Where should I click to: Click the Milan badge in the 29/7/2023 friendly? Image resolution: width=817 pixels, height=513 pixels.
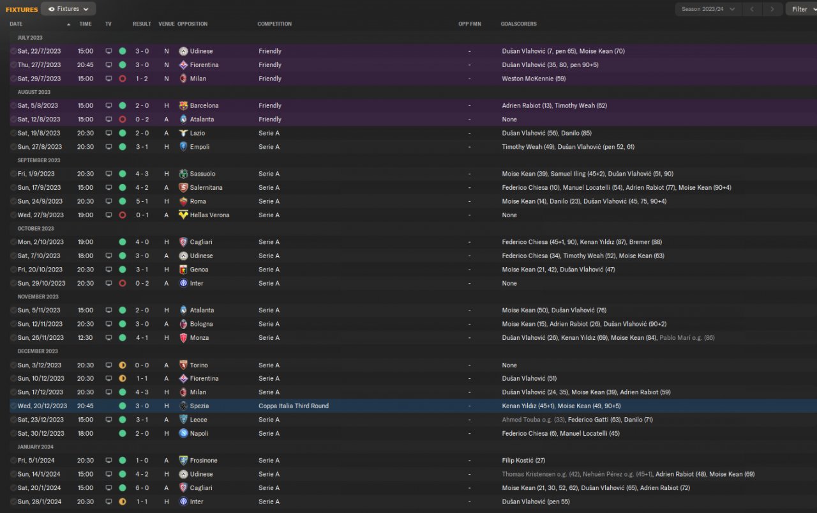(x=183, y=79)
